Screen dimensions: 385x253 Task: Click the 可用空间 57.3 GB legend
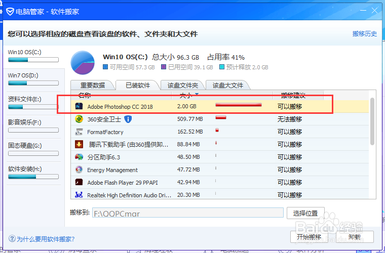[x=129, y=67]
